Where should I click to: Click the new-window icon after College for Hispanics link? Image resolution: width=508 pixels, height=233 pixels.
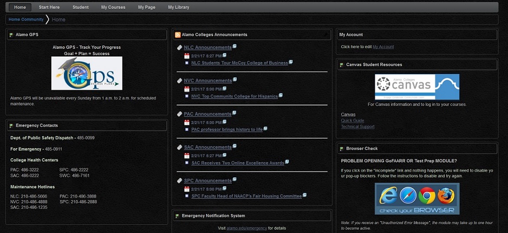point(281,95)
